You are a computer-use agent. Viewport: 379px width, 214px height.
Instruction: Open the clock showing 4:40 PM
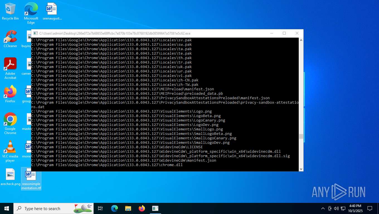[355, 208]
